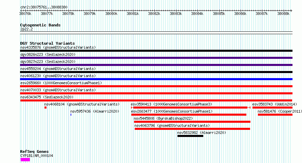Click the black nsv5832982 variant bar

[x=190, y=136]
